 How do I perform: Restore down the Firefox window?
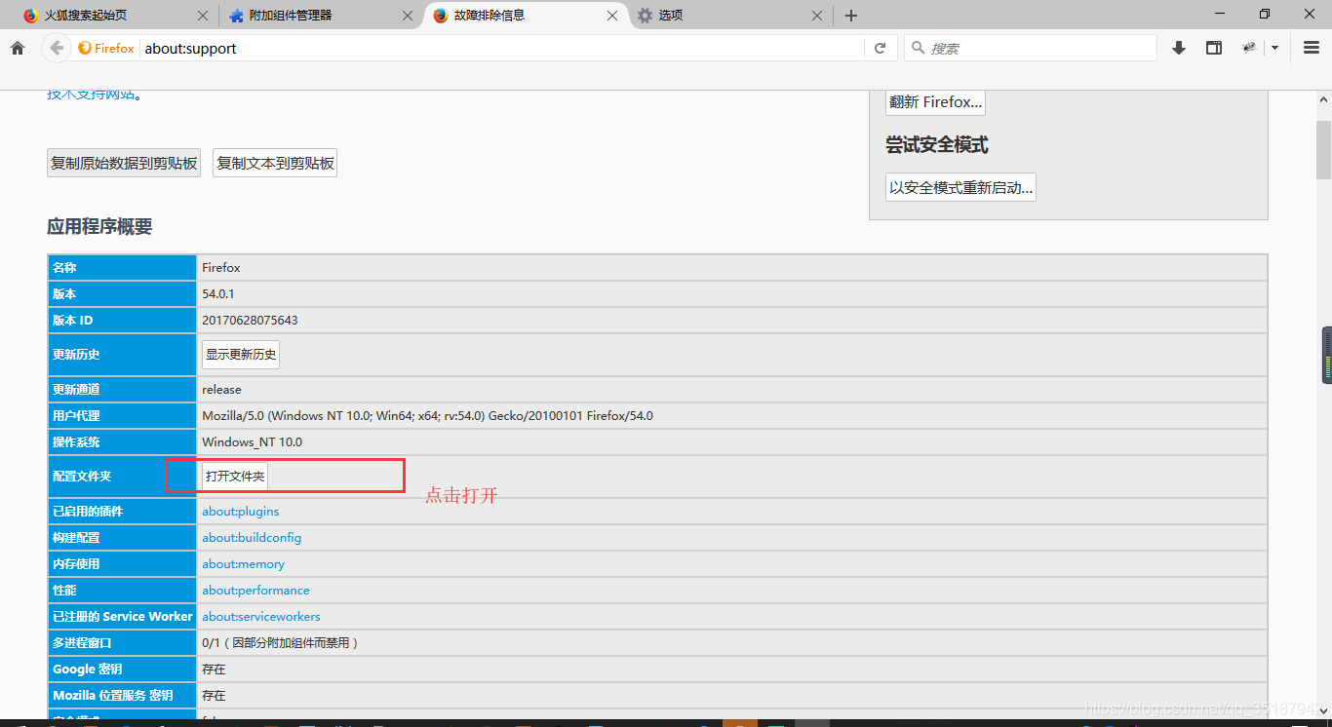[1265, 14]
